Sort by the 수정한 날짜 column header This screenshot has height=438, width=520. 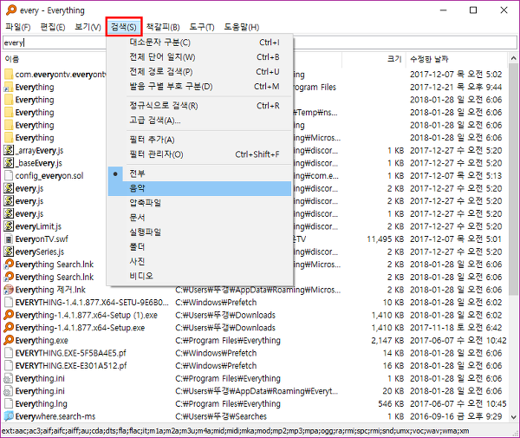[x=429, y=59]
